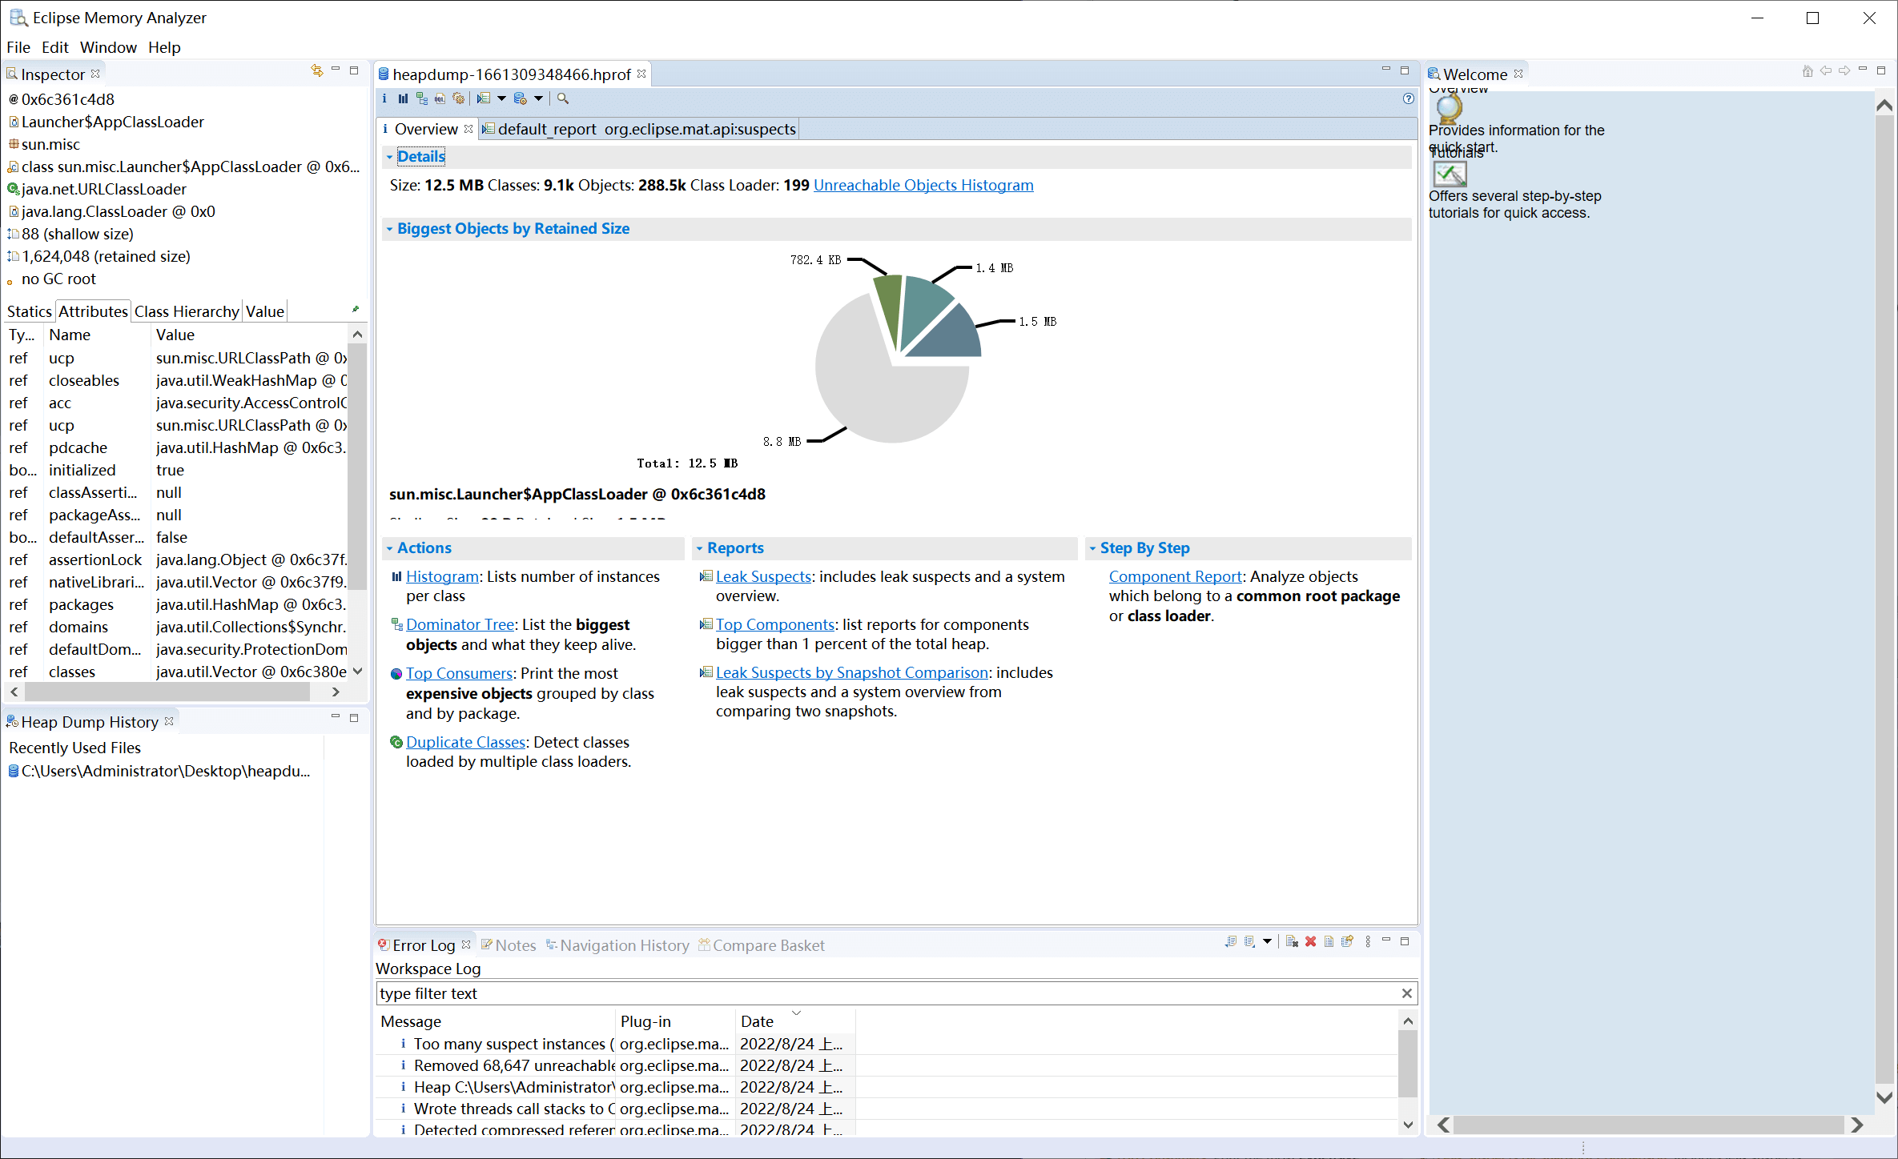Viewport: 1898px width, 1159px height.
Task: Switch to the Notes tab
Action: coord(509,945)
